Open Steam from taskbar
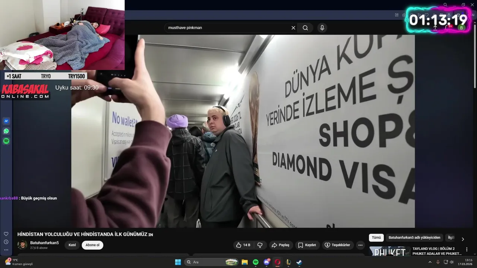This screenshot has width=477, height=268. tap(299, 262)
